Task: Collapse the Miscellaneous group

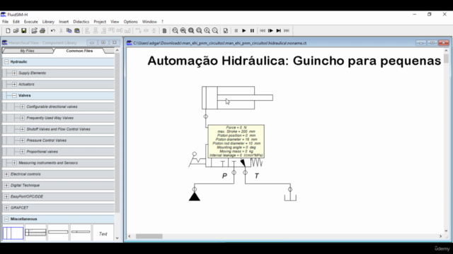Action: [x=6, y=219]
